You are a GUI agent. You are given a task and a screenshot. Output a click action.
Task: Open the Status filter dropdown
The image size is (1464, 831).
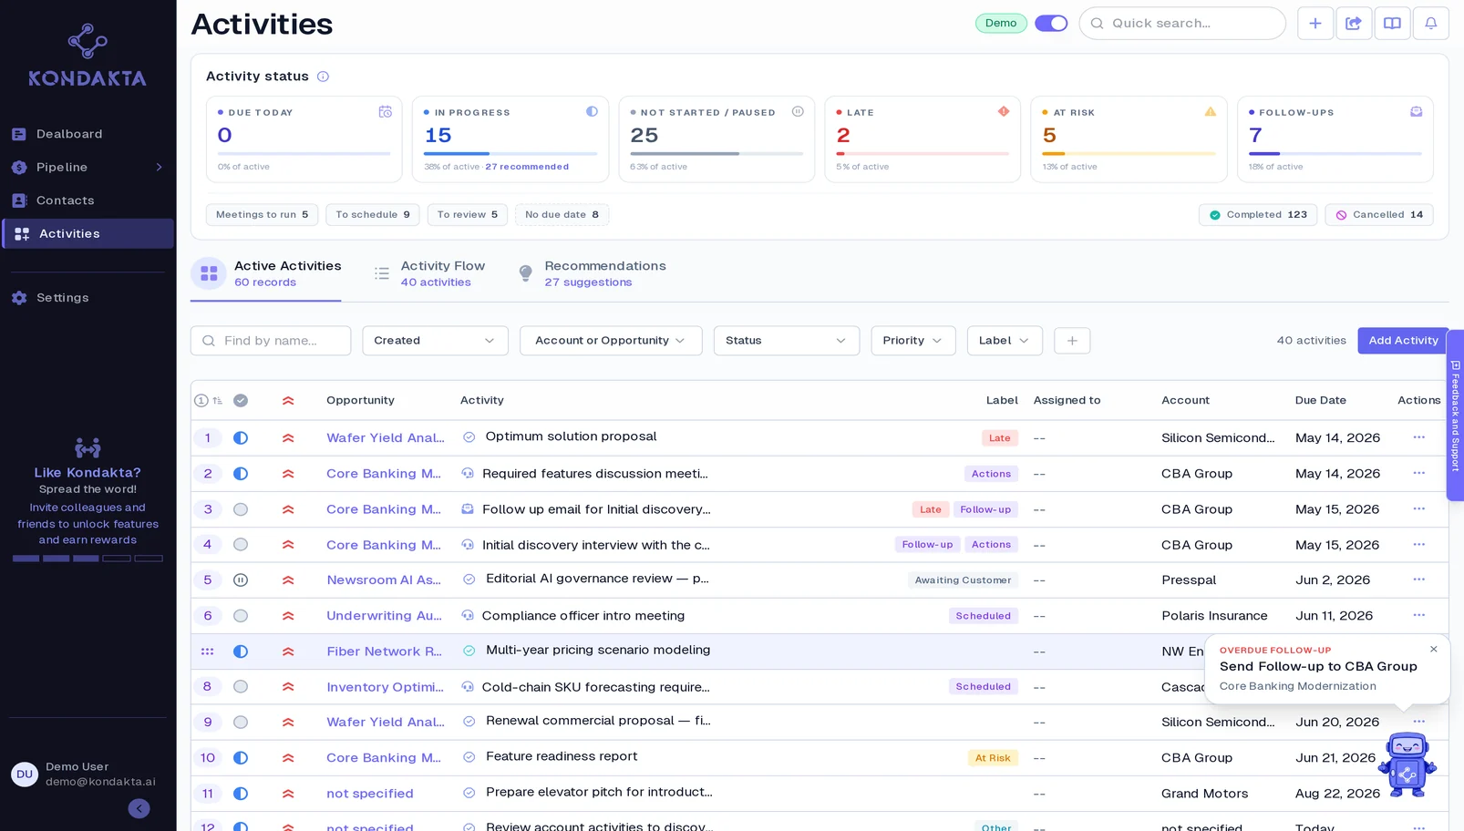[x=786, y=341]
